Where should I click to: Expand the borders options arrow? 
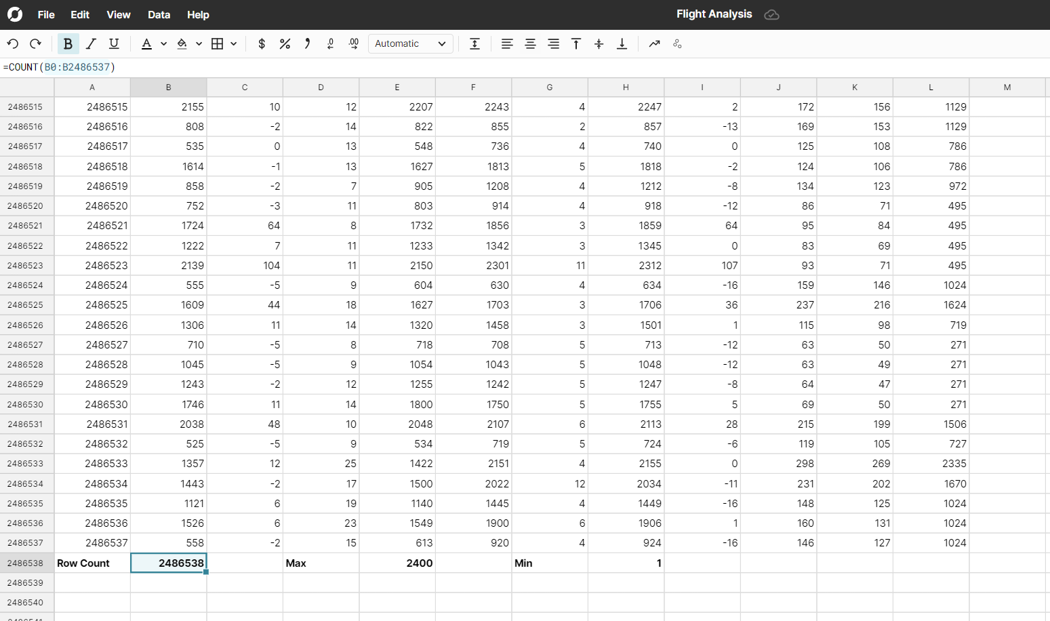[234, 44]
